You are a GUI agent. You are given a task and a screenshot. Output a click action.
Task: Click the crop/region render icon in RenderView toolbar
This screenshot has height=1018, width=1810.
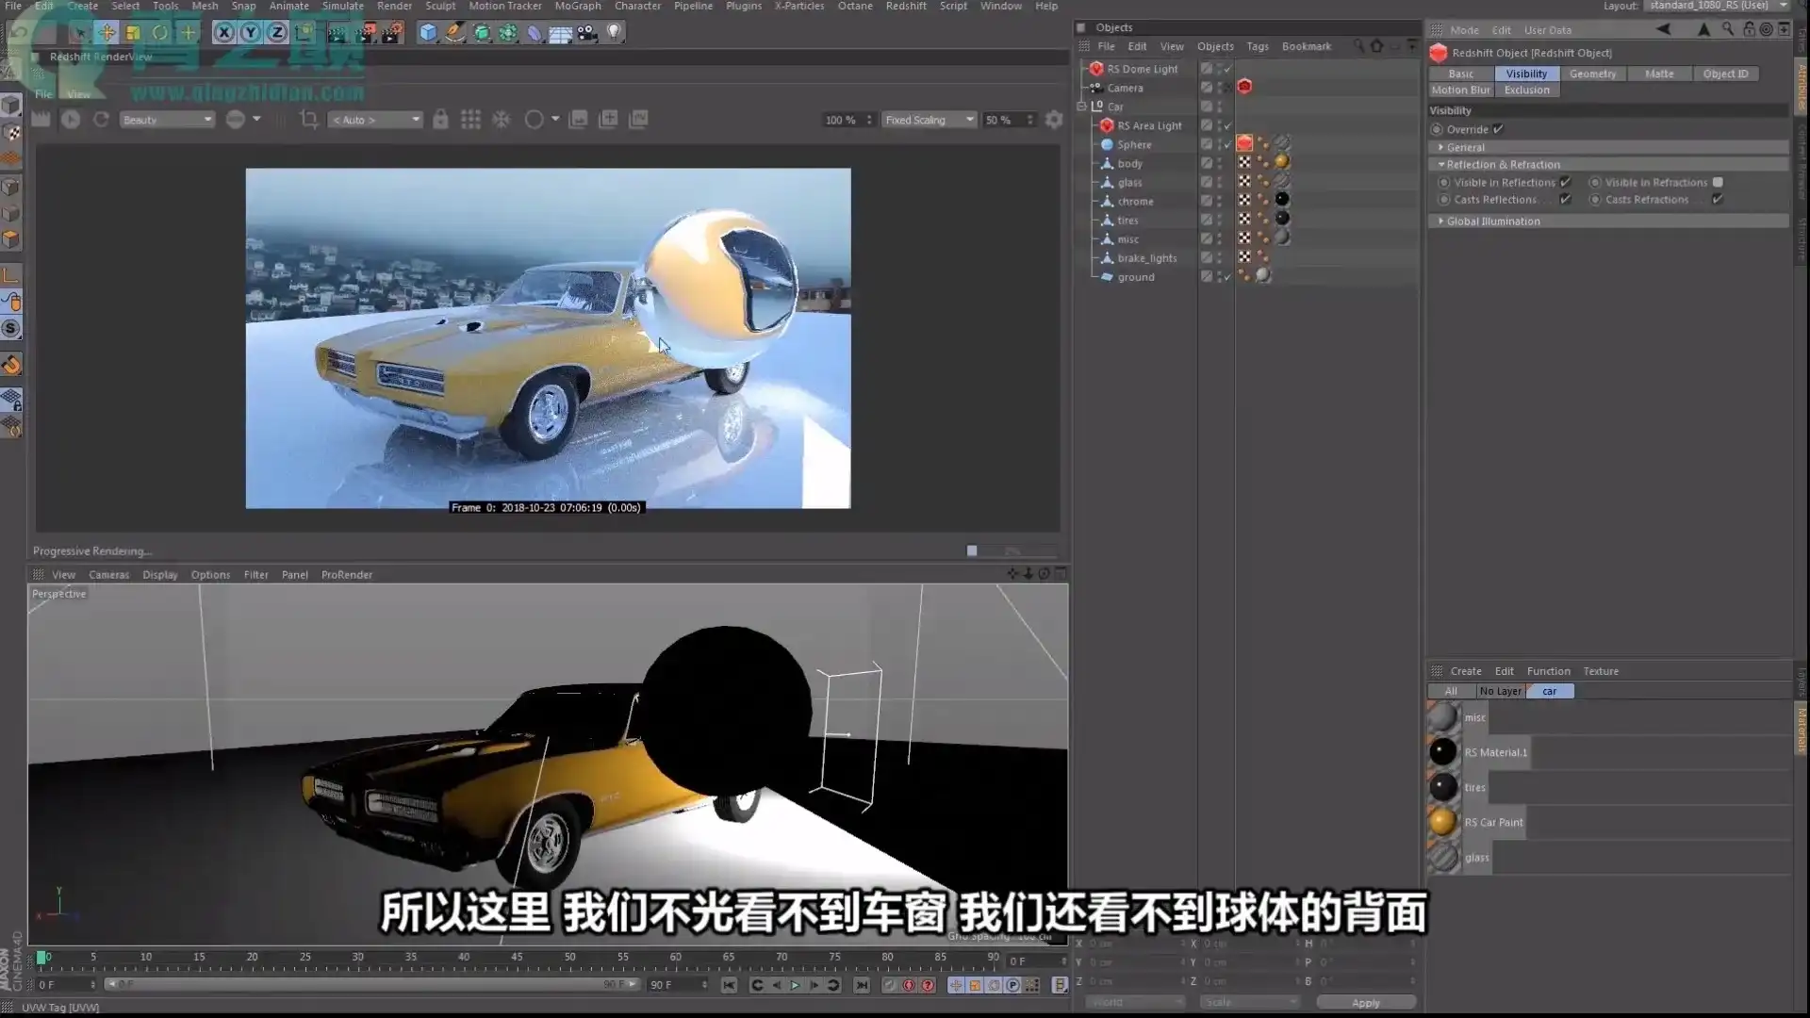pos(309,120)
